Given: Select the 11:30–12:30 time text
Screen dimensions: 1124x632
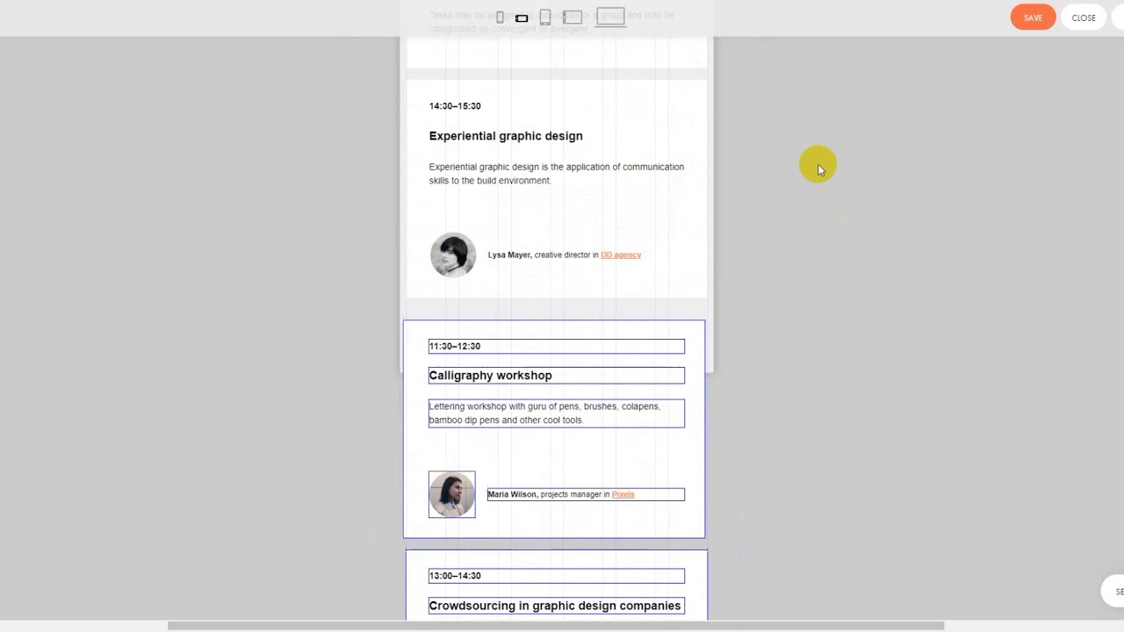Looking at the screenshot, I should [x=557, y=346].
